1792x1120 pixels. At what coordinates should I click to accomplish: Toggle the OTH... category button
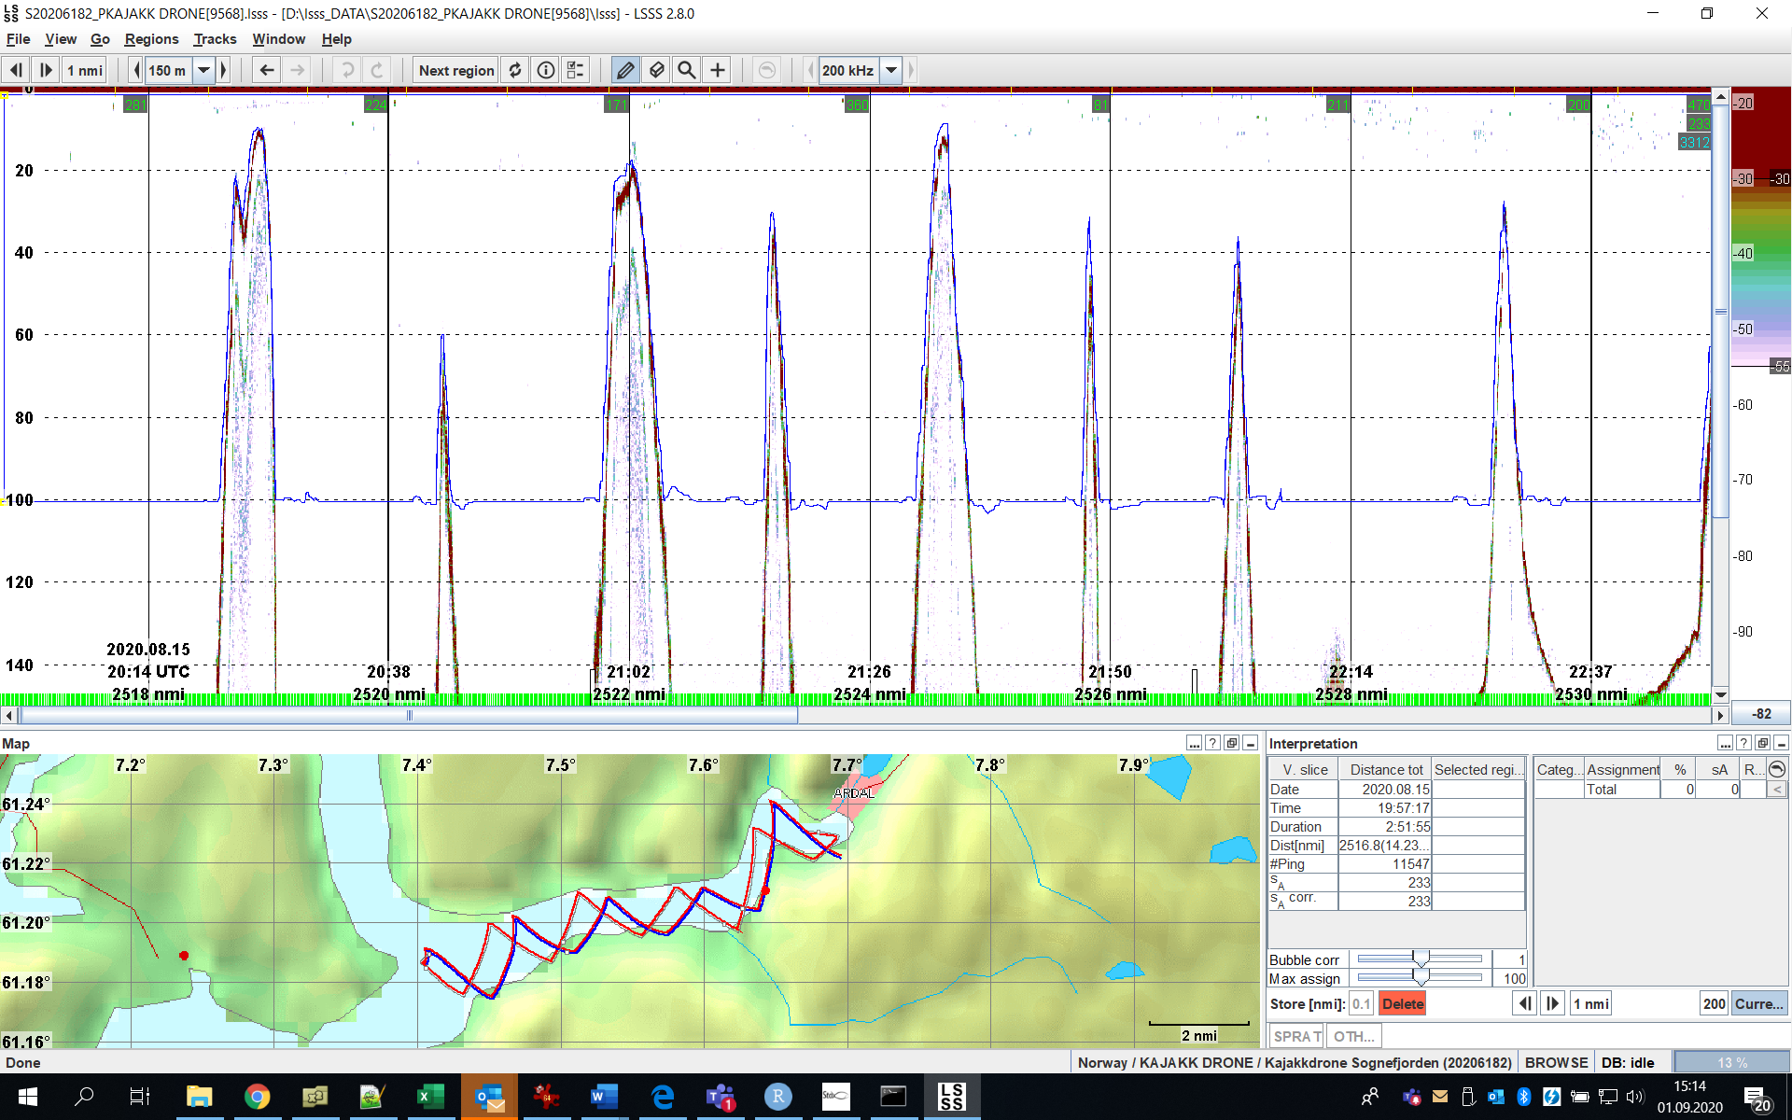point(1353,1036)
